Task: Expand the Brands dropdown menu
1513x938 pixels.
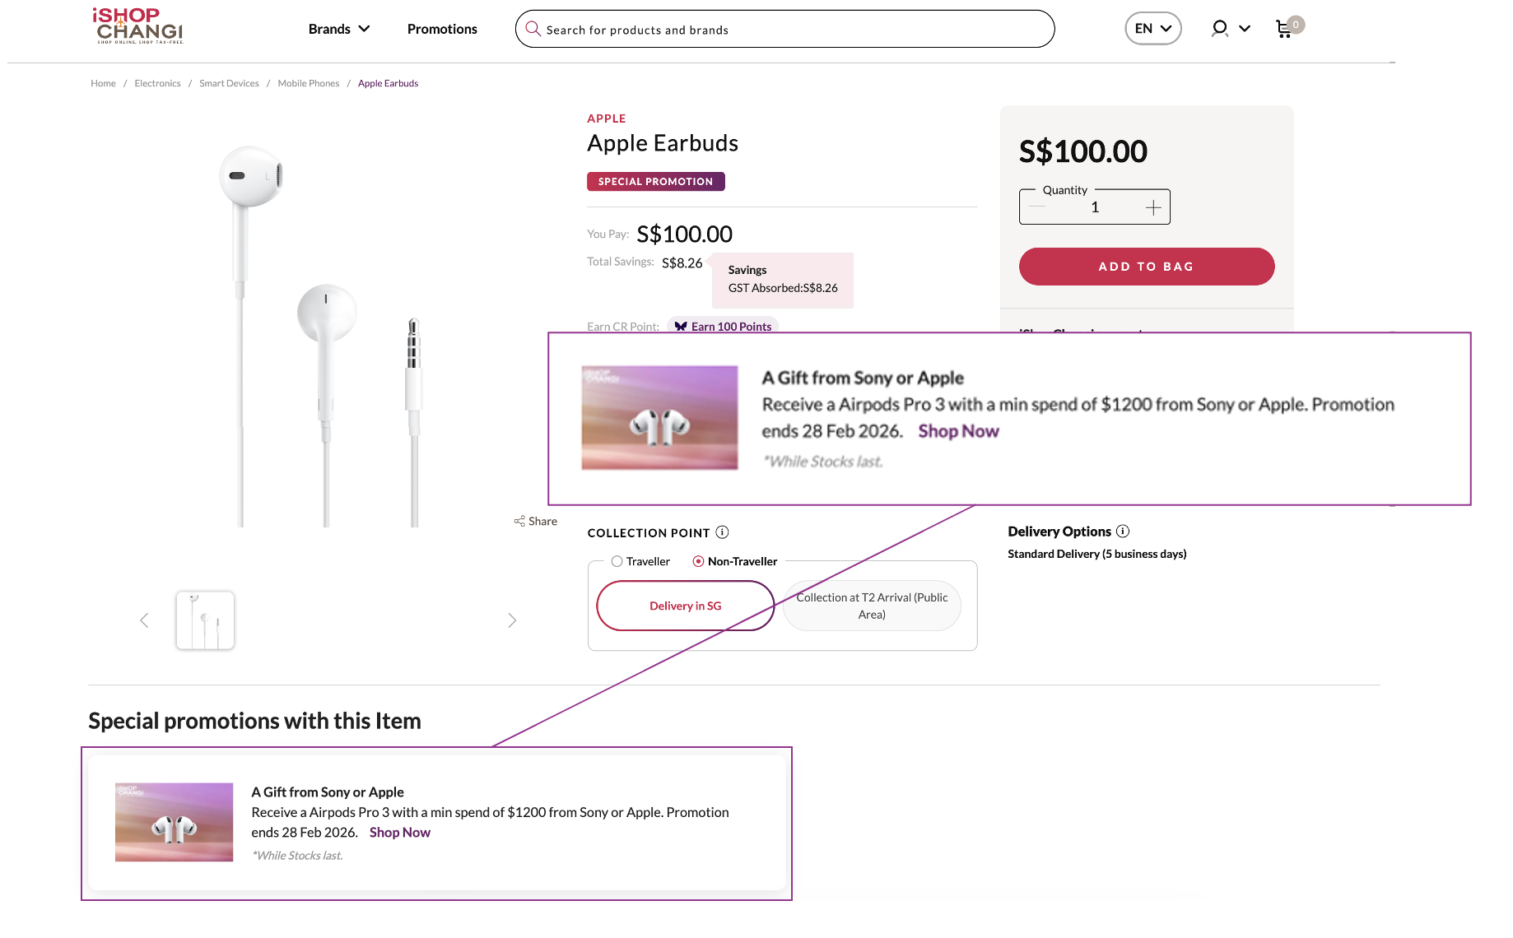Action: (339, 29)
